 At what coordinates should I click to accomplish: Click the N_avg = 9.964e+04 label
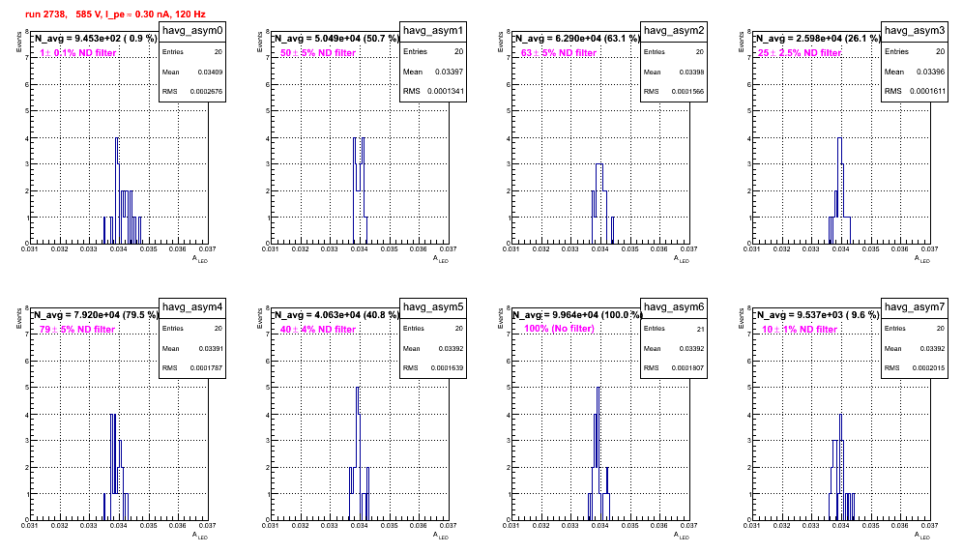(x=577, y=315)
